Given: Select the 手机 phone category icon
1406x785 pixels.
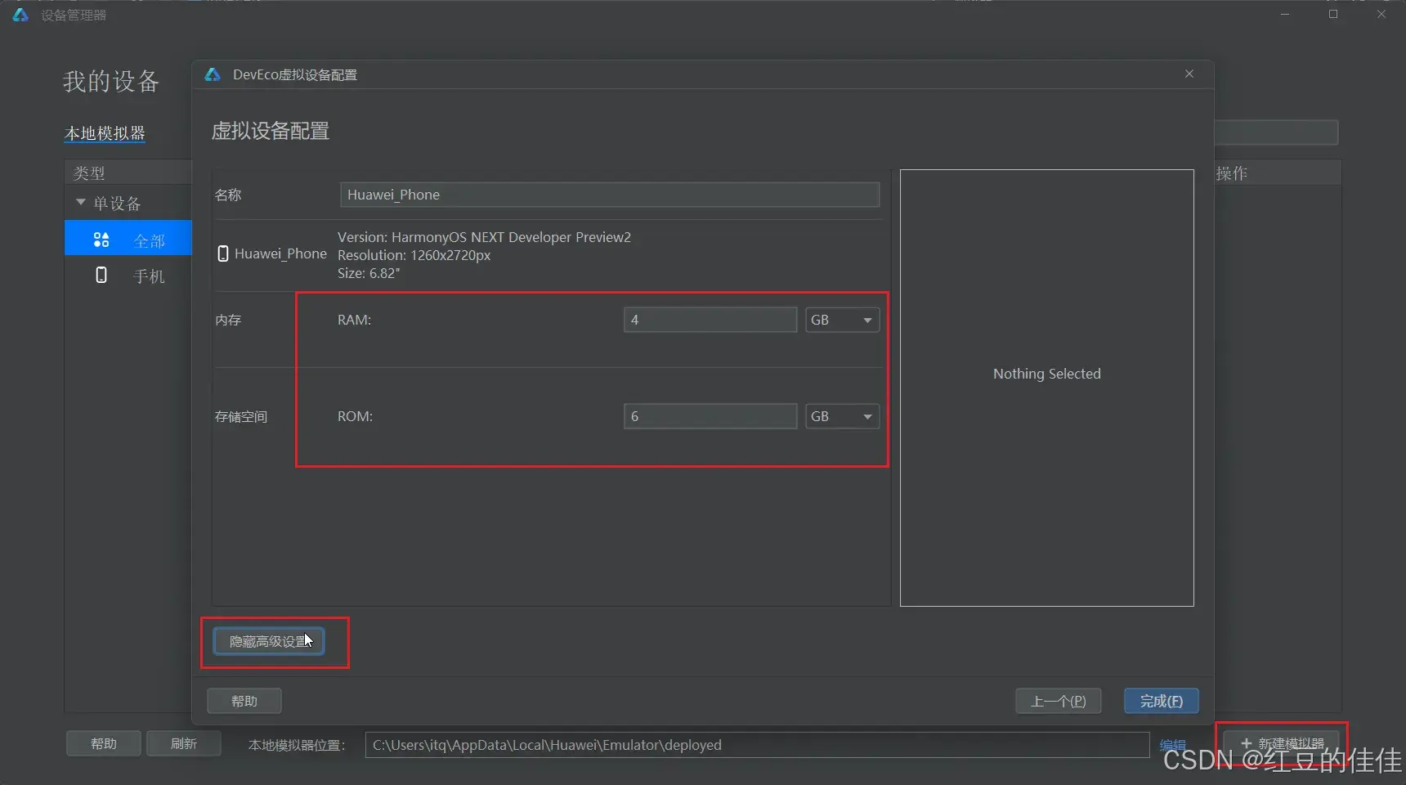Looking at the screenshot, I should coord(101,275).
